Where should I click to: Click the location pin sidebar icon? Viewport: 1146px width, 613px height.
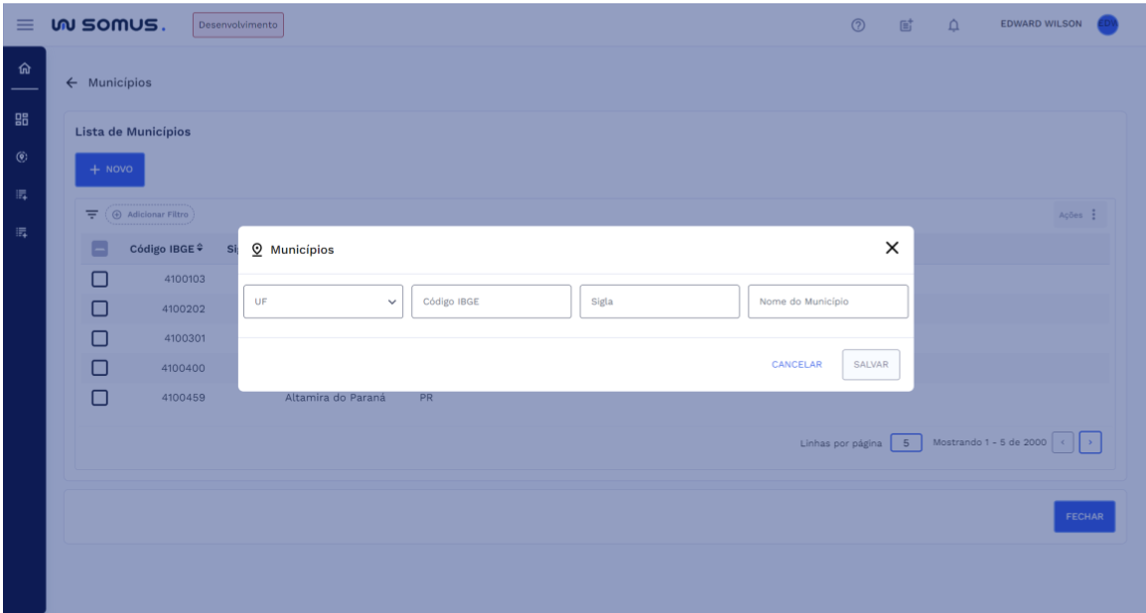pyautogui.click(x=23, y=157)
